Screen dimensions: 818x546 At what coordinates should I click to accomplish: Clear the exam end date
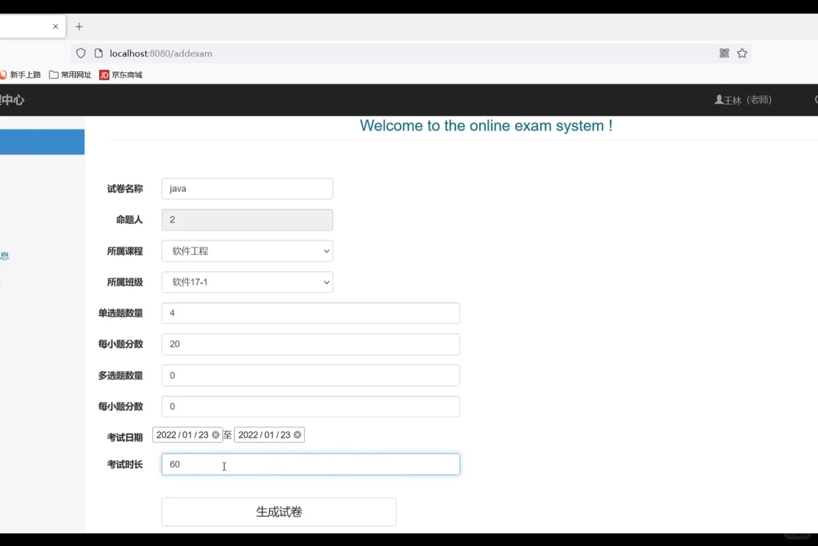coord(298,435)
